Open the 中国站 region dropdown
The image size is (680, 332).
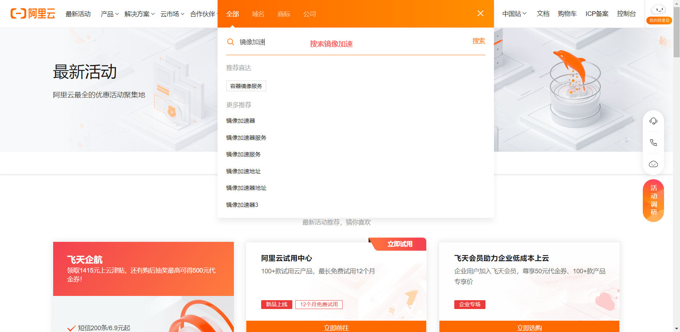click(x=515, y=14)
